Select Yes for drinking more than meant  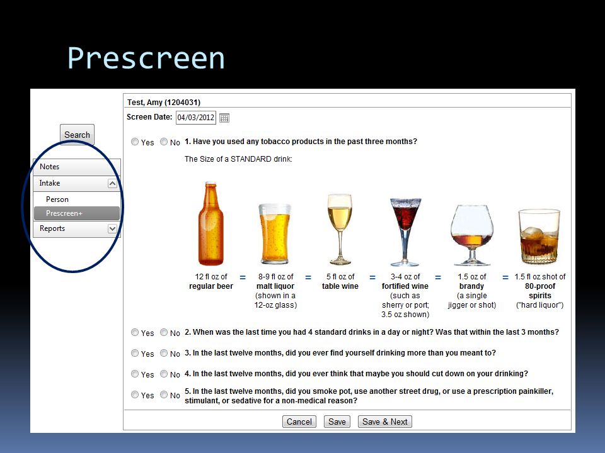point(135,353)
